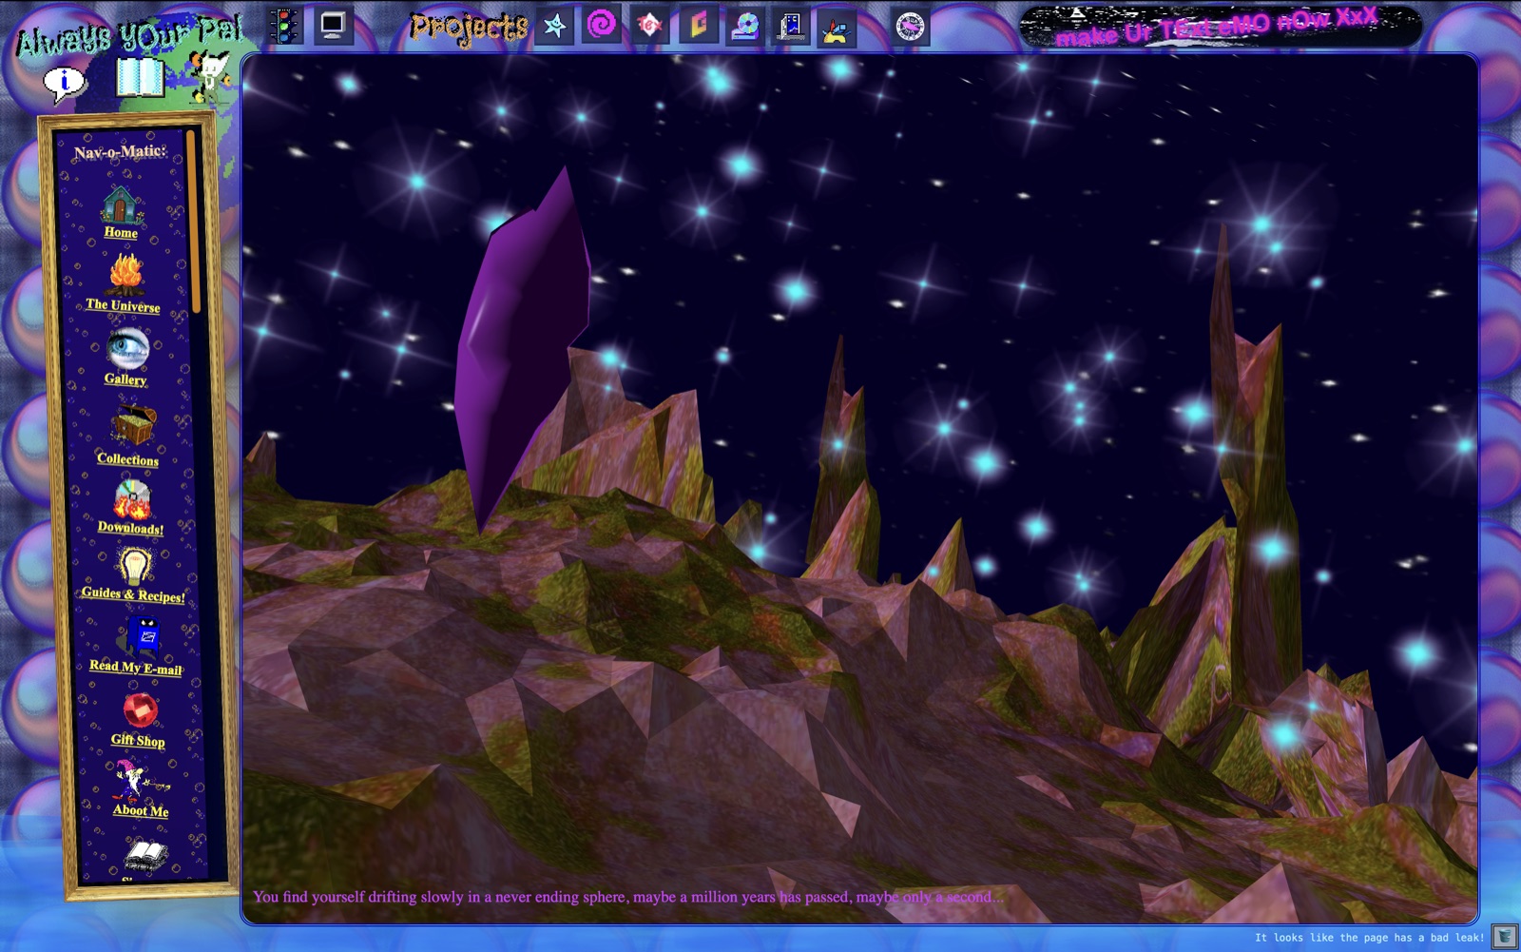Open the book icon near the site logo

141,78
